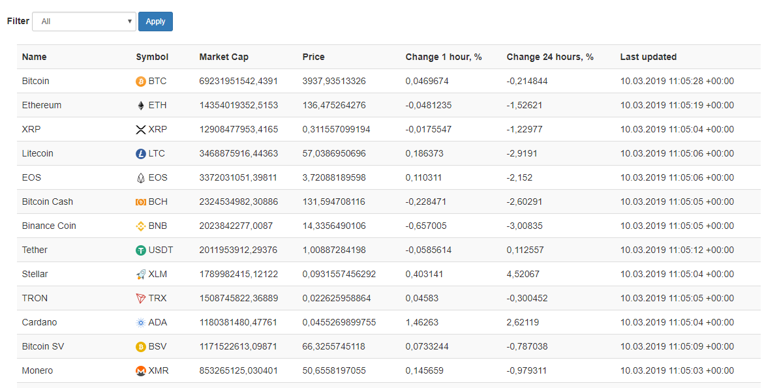779x388 pixels.
Task: Click the Bitcoin SV BSV icon
Action: pos(141,347)
